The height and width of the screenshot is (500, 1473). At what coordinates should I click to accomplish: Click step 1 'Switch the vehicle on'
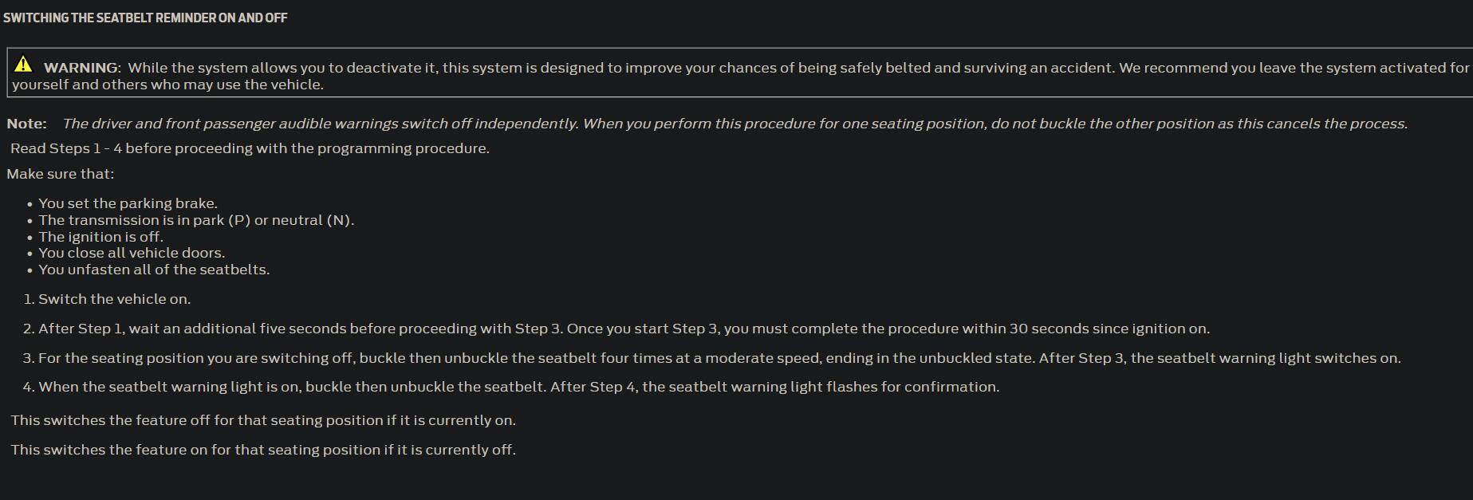[x=114, y=299]
